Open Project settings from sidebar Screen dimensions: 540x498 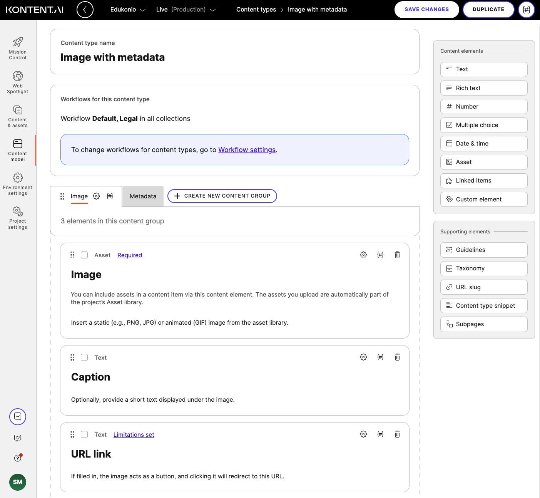[17, 218]
